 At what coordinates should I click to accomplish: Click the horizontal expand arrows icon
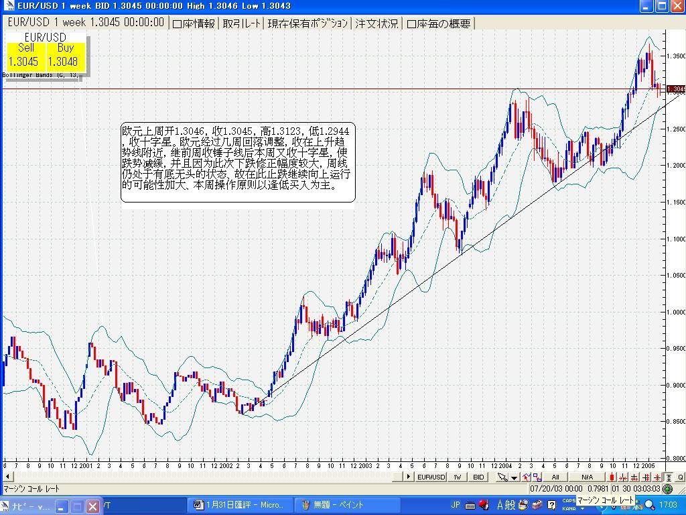634,477
